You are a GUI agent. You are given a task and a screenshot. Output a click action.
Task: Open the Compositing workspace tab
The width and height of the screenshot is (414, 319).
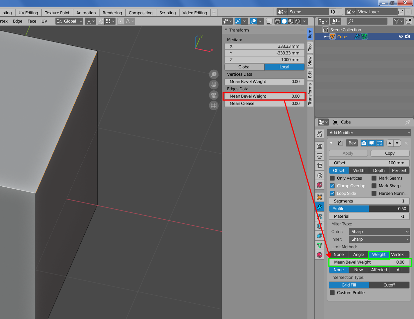141,13
